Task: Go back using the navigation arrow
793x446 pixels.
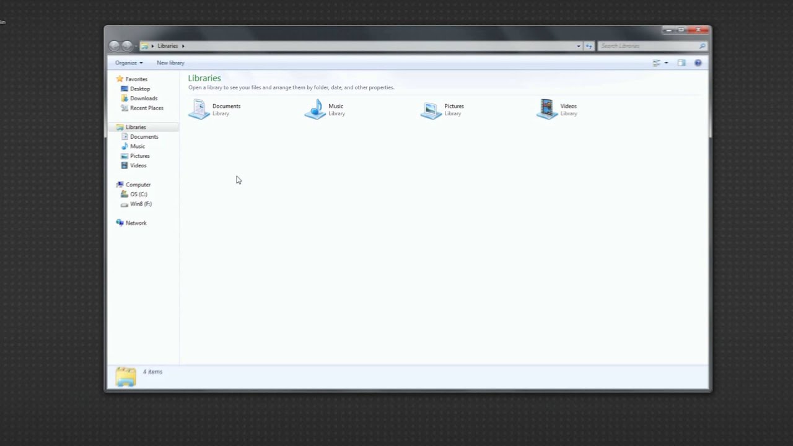Action: pos(115,45)
